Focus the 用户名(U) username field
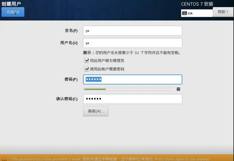The height and width of the screenshot is (161, 234). (x=133, y=43)
